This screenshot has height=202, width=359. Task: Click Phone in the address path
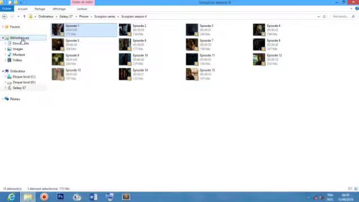[84, 16]
